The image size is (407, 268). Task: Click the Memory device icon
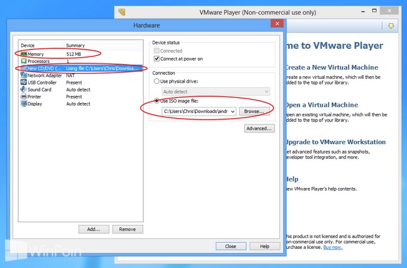tap(24, 54)
